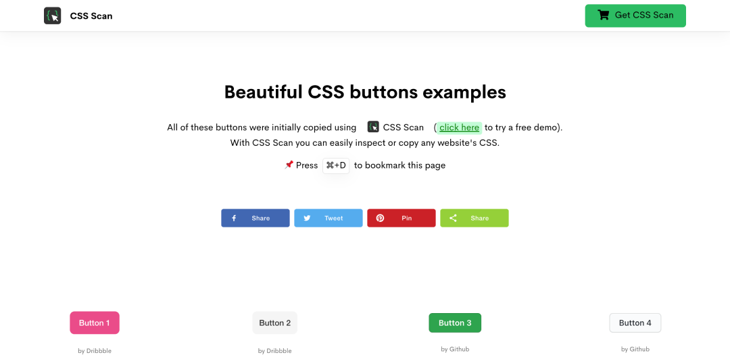The image size is (730, 363).
Task: Open the Get CSS Scan button
Action: pos(635,16)
